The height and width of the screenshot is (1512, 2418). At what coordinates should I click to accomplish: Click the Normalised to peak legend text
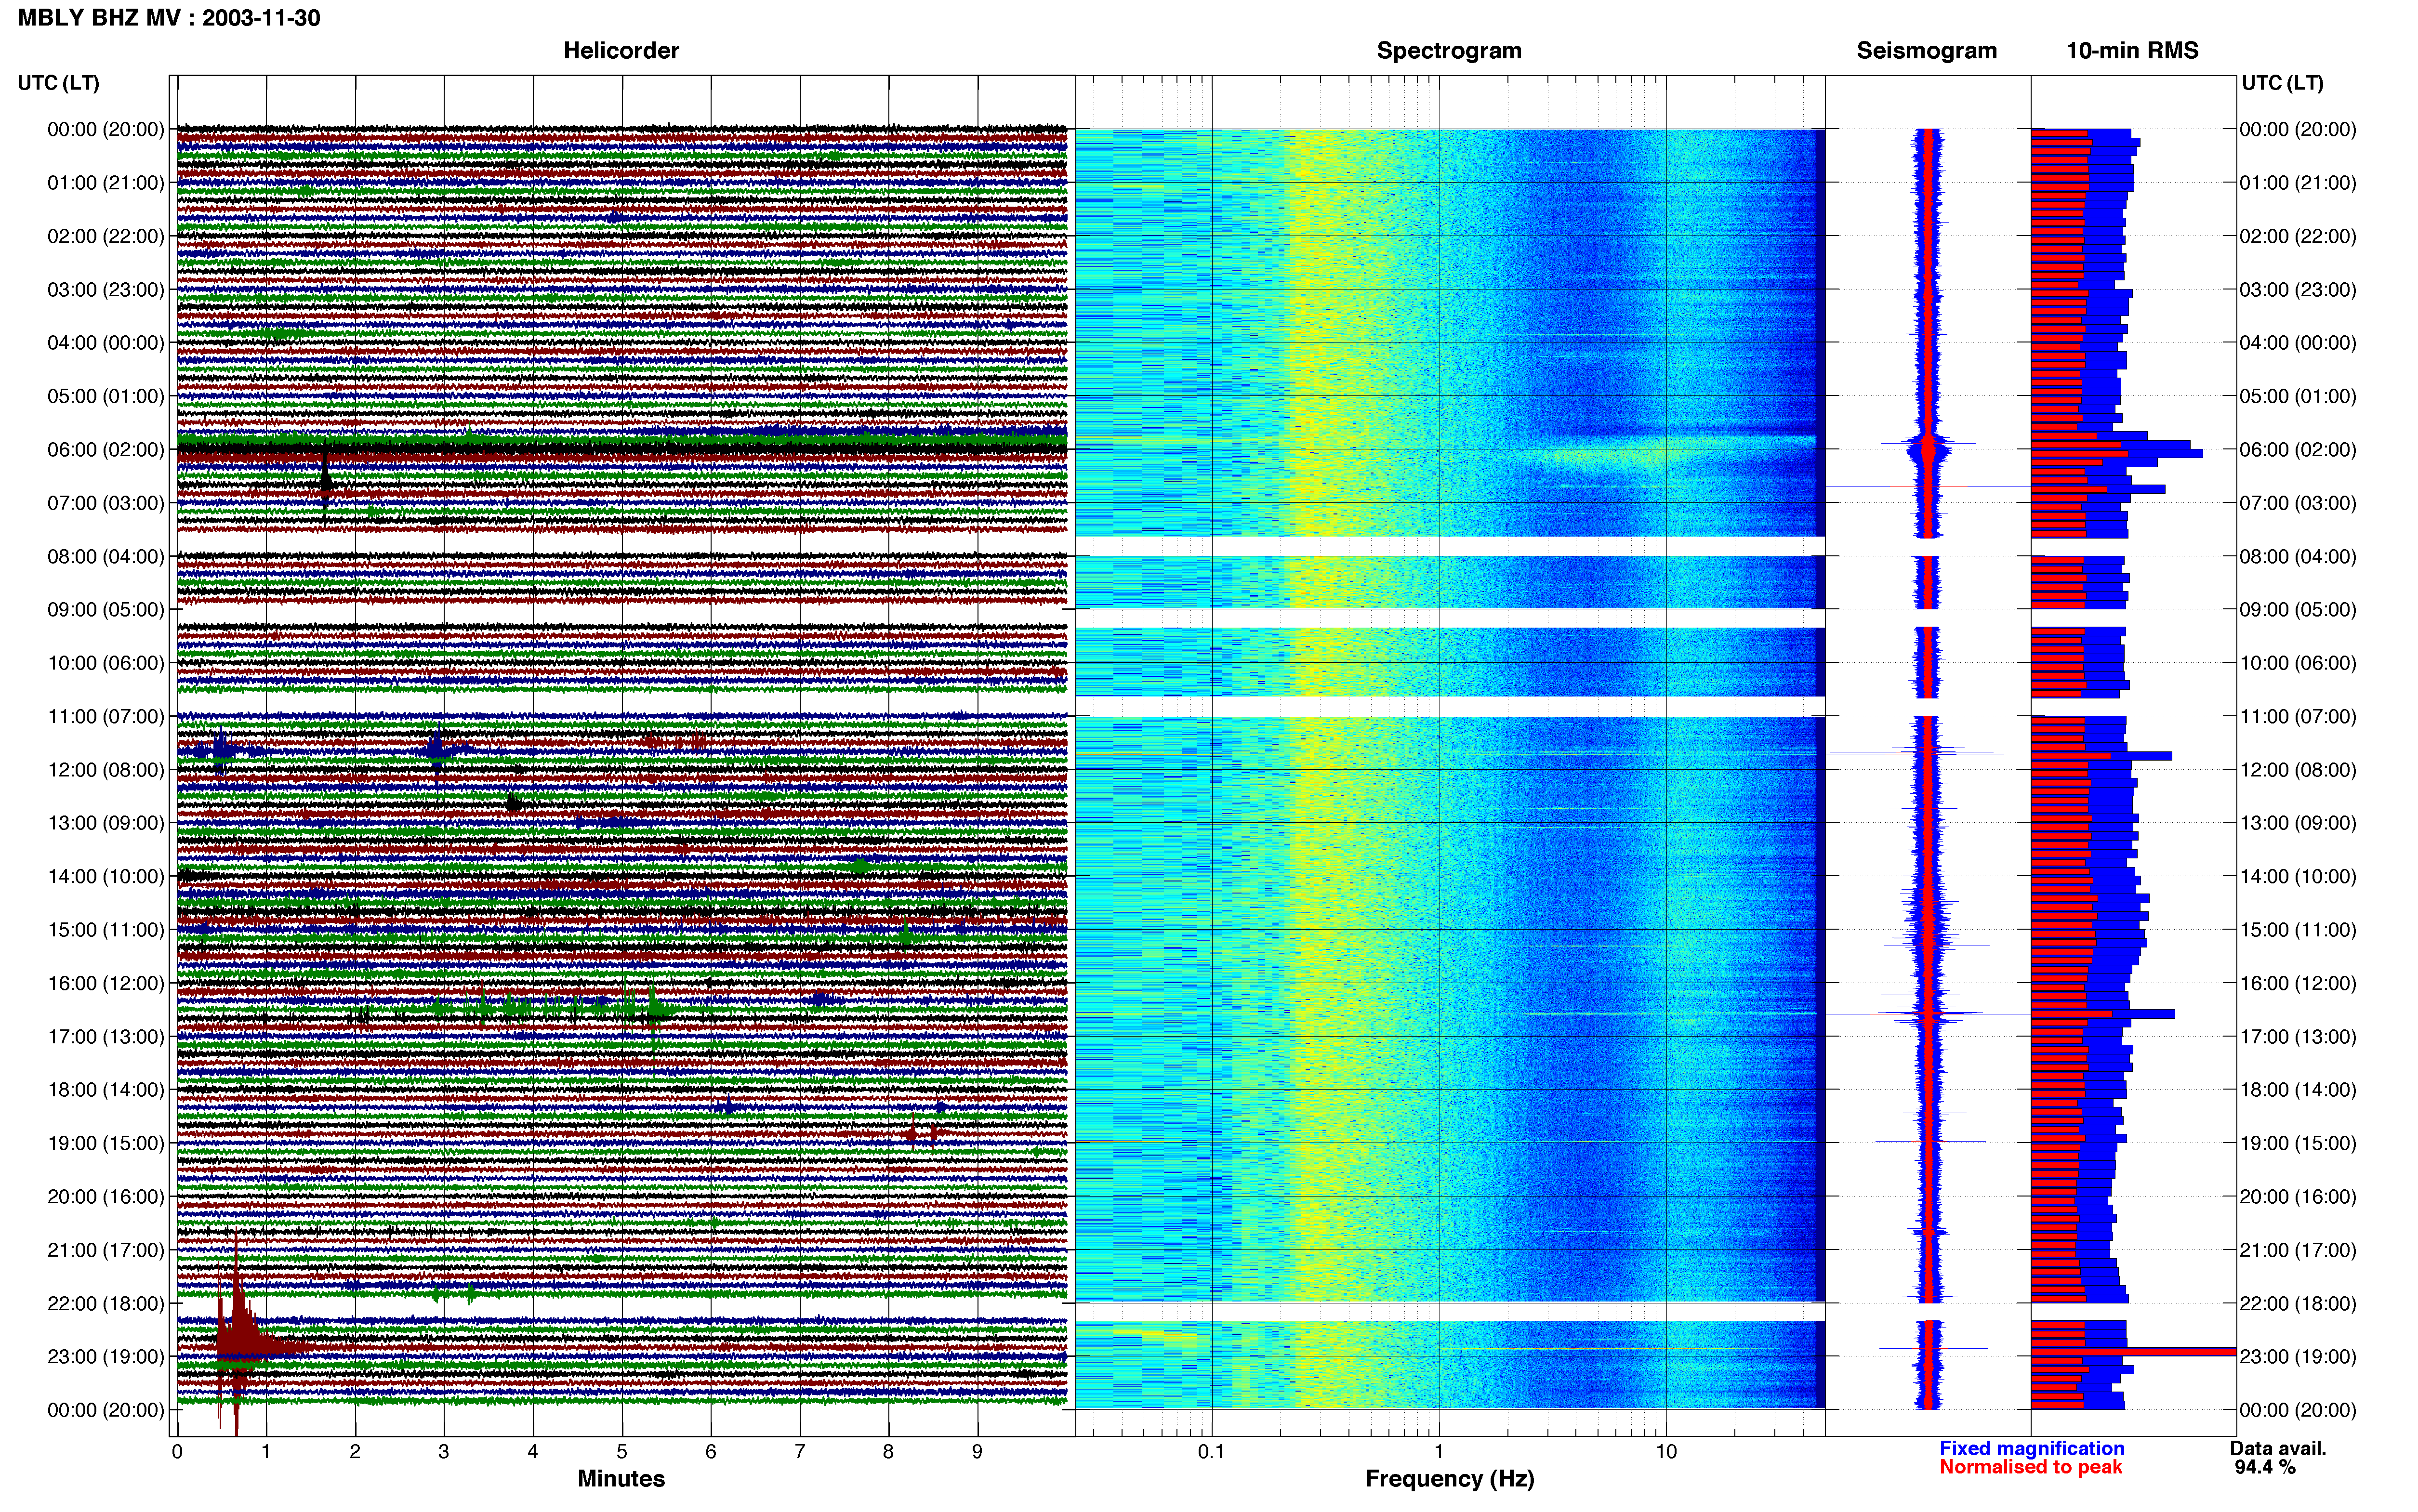(x=2030, y=1467)
